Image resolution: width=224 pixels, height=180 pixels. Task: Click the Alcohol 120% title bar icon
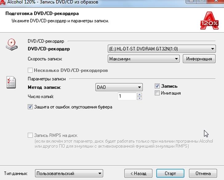[3, 2]
